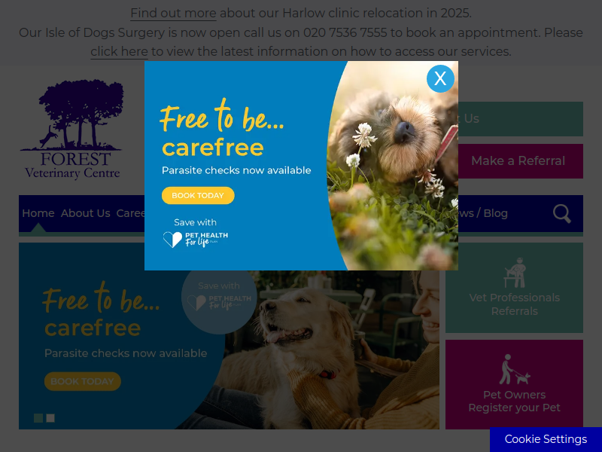The image size is (602, 452).
Task: Click the golden retriever banner image
Action: point(327,350)
